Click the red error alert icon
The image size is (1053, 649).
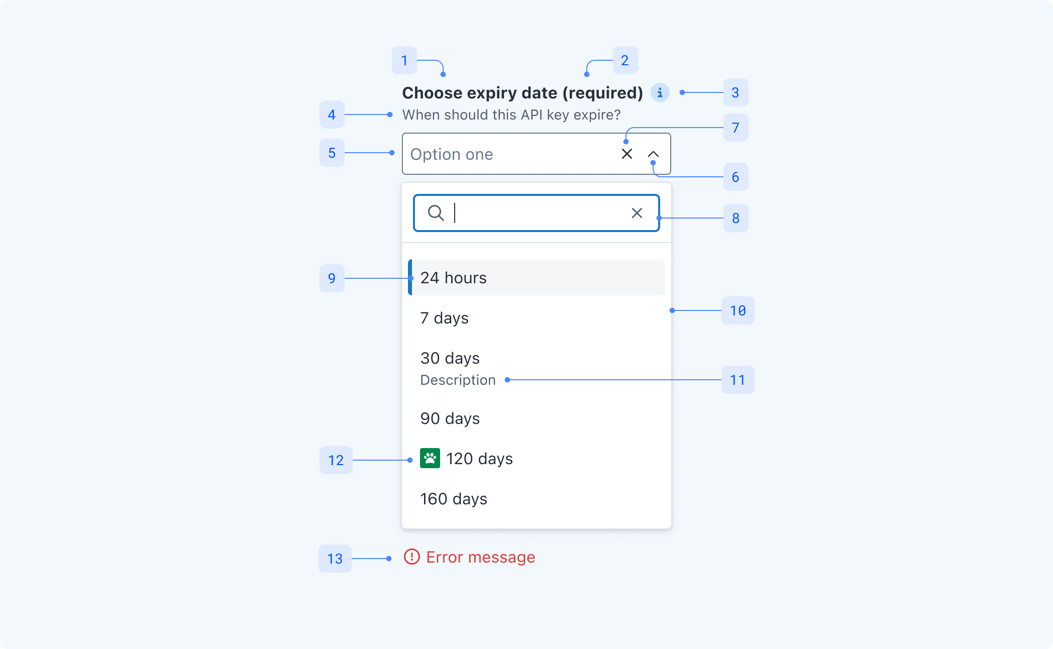[x=412, y=557]
